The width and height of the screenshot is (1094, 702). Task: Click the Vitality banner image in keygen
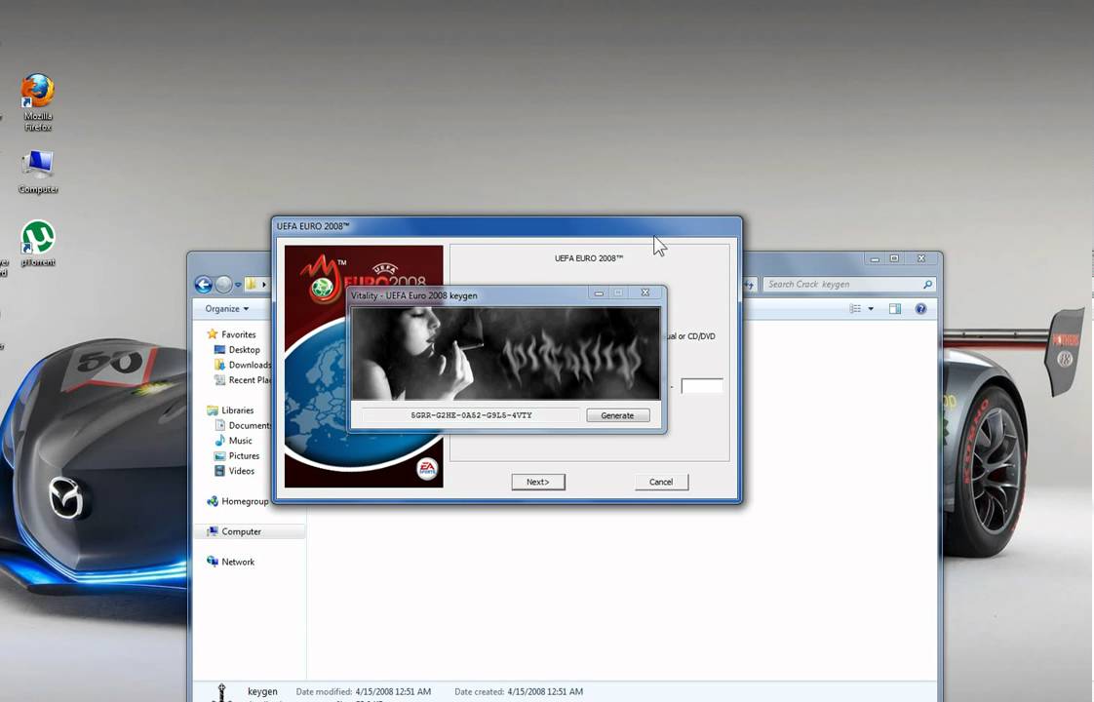506,353
